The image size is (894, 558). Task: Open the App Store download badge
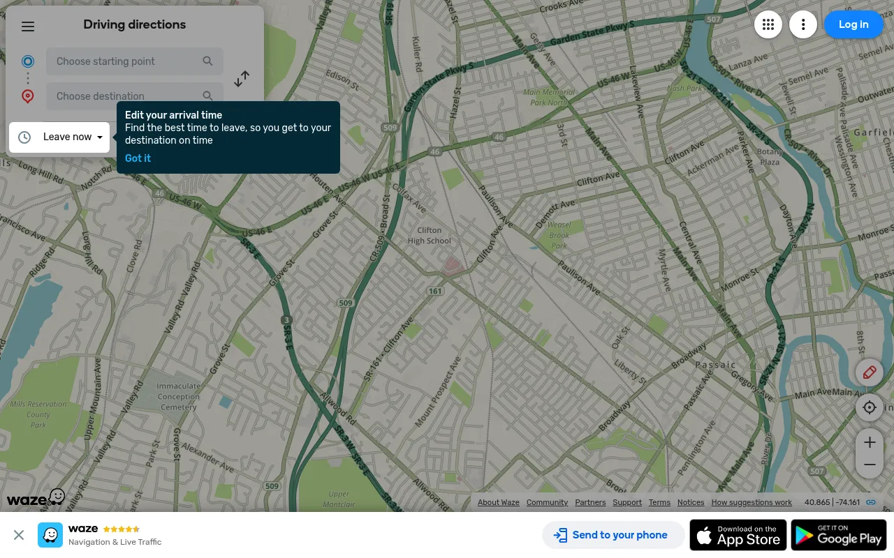[738, 535]
